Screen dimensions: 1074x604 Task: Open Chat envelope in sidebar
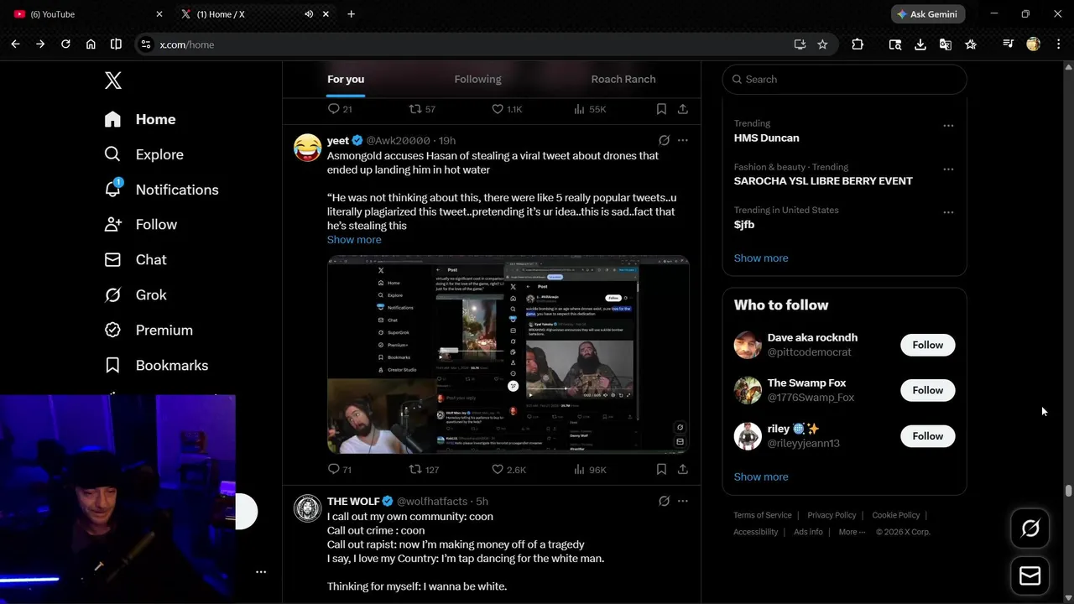click(x=112, y=259)
